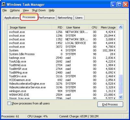Select the Processes tab
This screenshot has height=120, width=130.
29,17
